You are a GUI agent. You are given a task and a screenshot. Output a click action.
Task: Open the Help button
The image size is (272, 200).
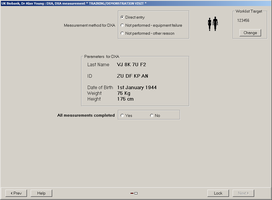(41, 193)
